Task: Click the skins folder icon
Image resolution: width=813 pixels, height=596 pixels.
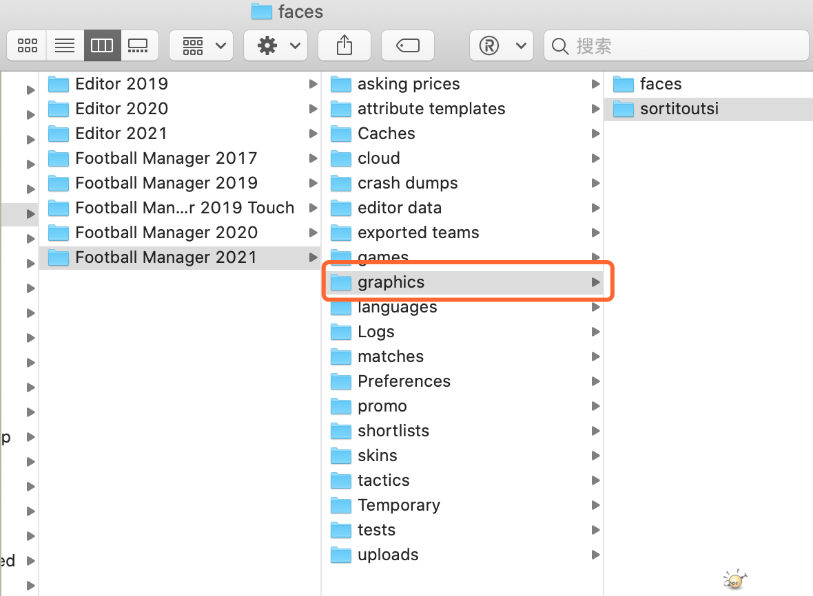Action: point(340,456)
